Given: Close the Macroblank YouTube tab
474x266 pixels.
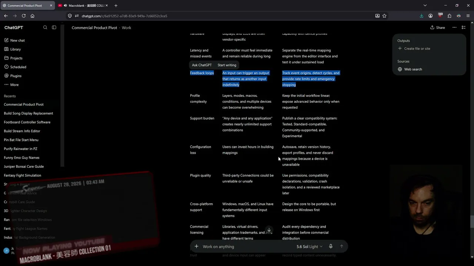Looking at the screenshot, I should 107,6.
